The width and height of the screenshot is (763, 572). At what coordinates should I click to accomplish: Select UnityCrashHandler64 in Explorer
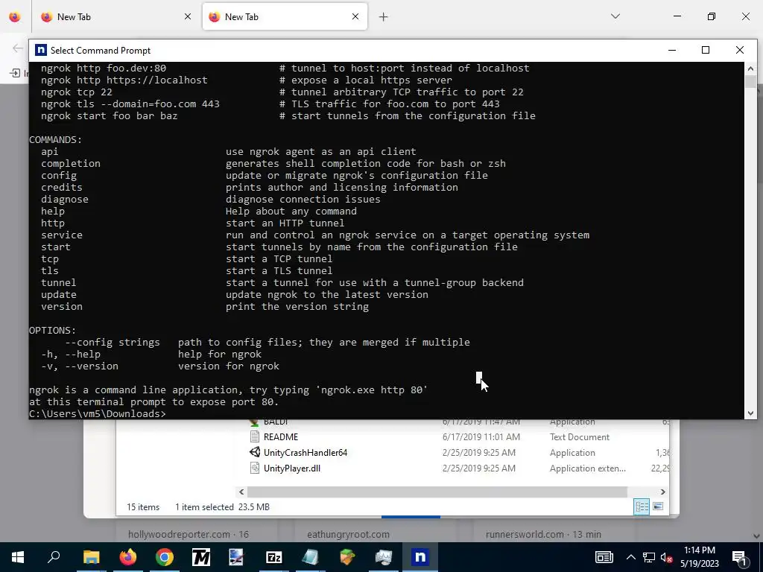[x=305, y=452]
